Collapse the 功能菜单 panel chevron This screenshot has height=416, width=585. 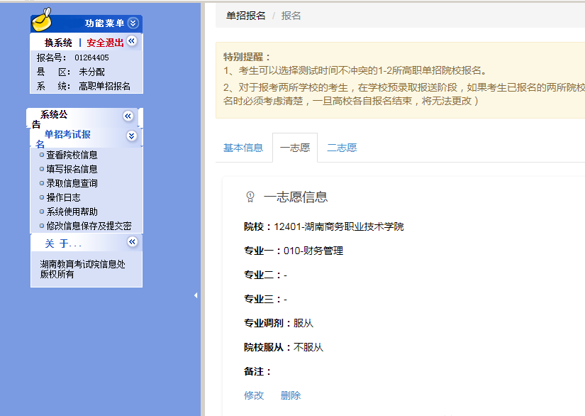[133, 23]
